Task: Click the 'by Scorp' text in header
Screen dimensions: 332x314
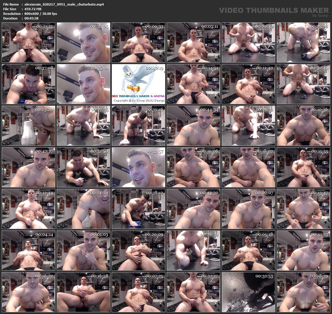Action: coord(320,16)
